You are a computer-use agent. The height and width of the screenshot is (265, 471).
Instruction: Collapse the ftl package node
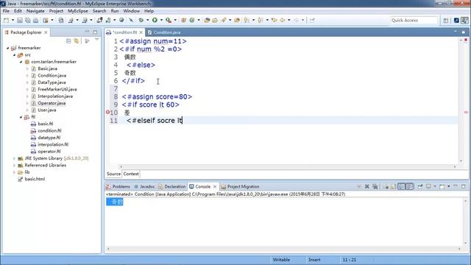pos(21,117)
